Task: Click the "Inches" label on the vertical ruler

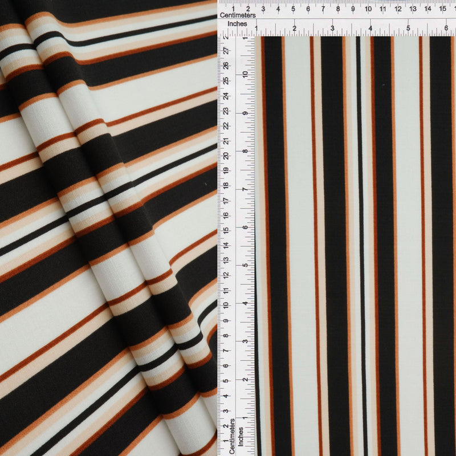Action: coord(241,437)
